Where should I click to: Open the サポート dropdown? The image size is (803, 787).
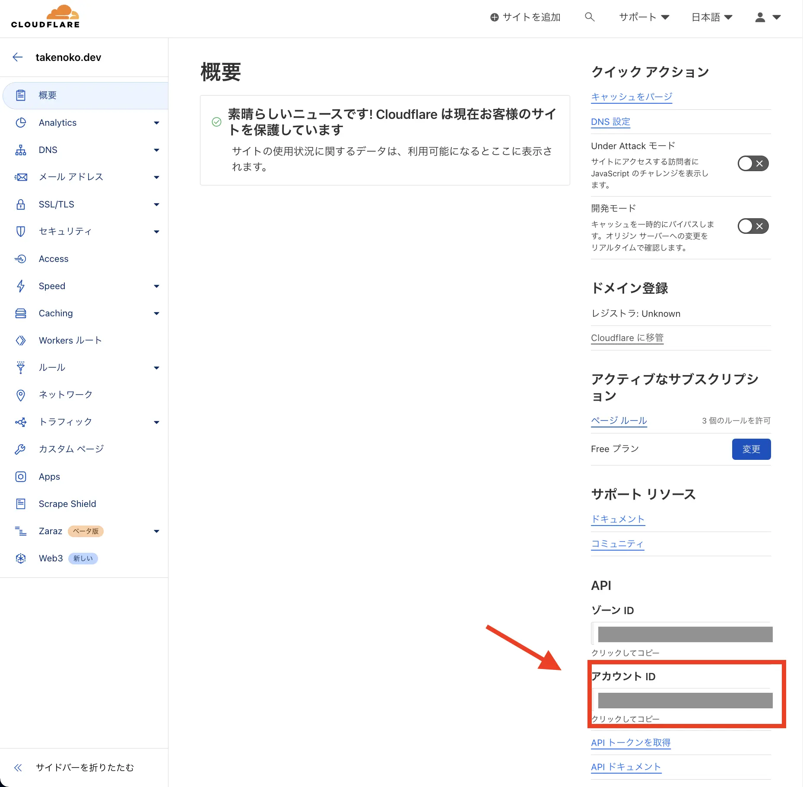643,17
